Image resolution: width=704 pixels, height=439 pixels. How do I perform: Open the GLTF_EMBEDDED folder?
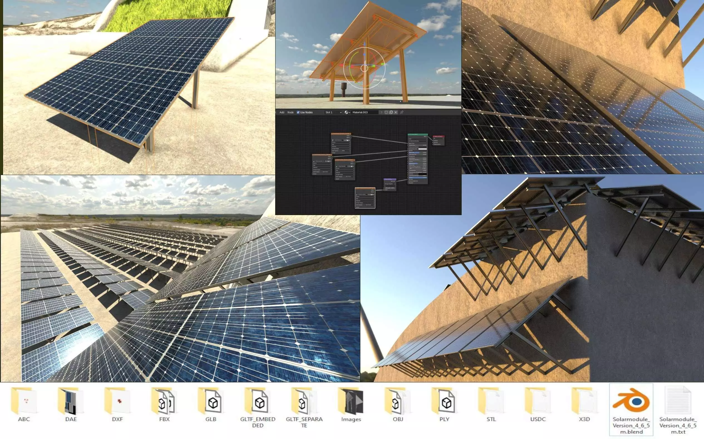point(258,408)
